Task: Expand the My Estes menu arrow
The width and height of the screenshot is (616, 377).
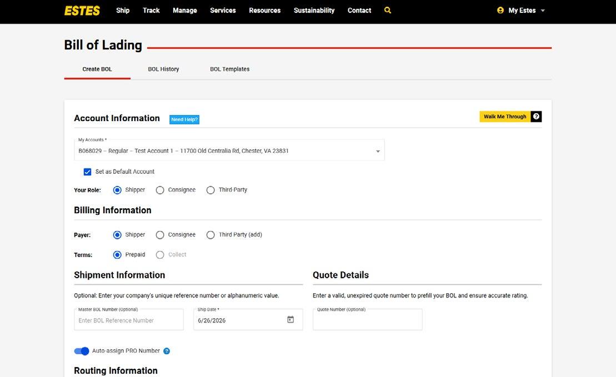Action: click(x=543, y=11)
